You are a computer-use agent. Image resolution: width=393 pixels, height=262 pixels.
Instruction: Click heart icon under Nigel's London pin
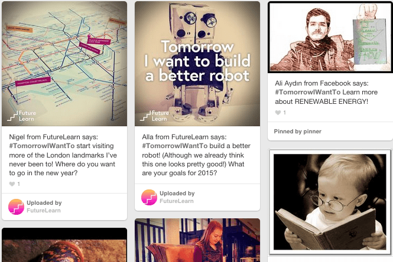pyautogui.click(x=12, y=184)
